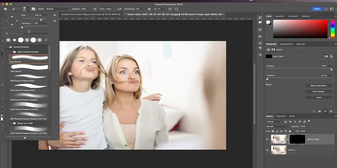Image resolution: width=337 pixels, height=168 pixels.
Task: Switch to the Gradients tab
Action: 293,16
